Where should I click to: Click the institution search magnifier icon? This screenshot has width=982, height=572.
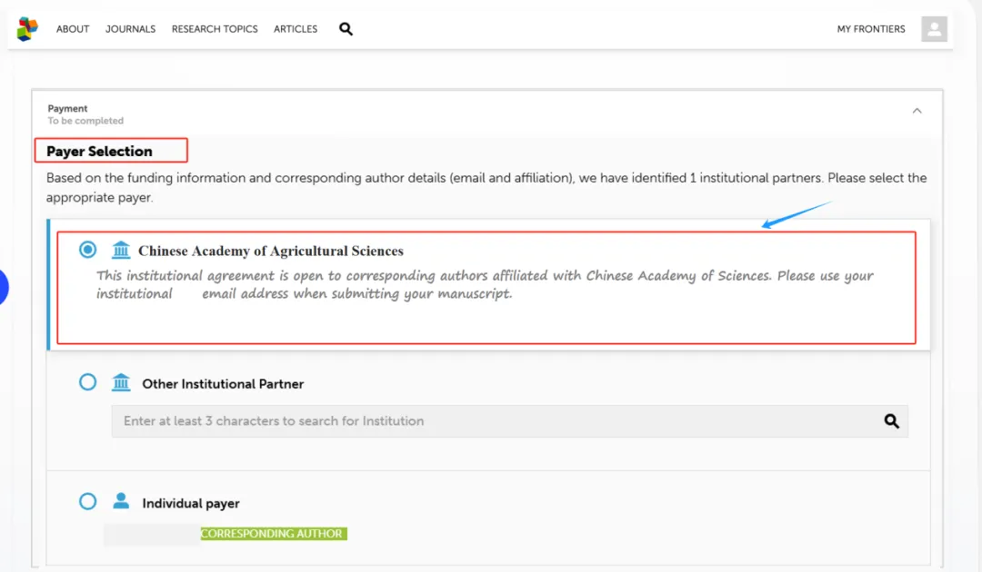pos(891,421)
